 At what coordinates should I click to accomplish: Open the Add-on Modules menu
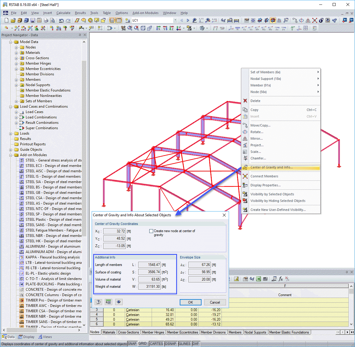(x=145, y=13)
